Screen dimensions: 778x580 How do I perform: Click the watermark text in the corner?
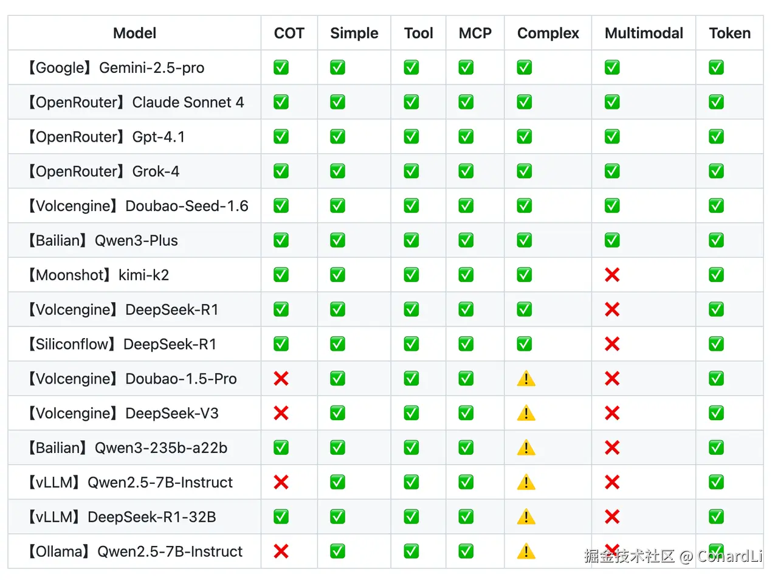coord(673,556)
